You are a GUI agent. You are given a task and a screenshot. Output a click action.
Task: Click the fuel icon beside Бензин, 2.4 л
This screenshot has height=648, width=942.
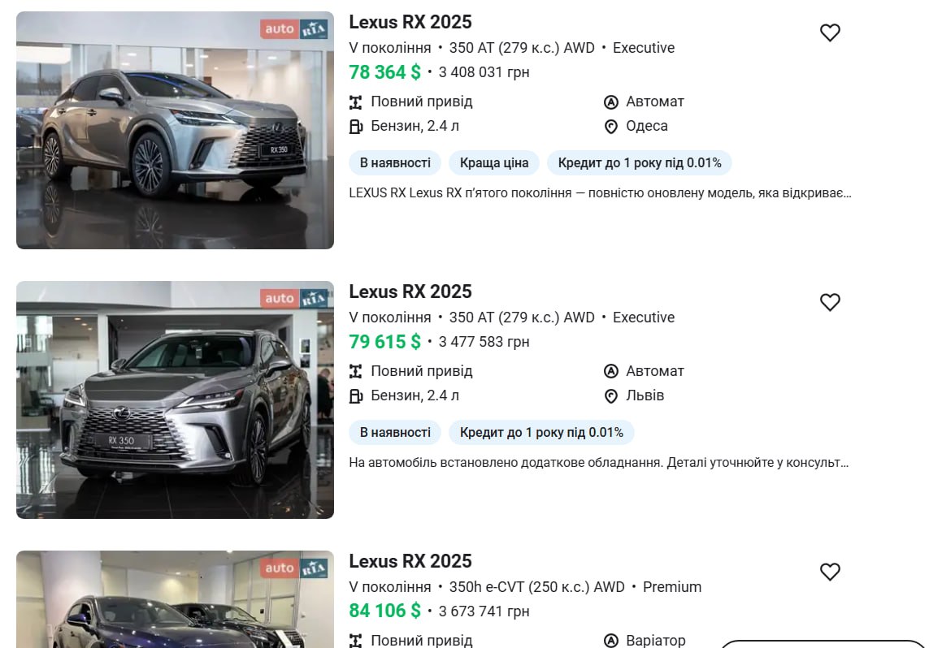pos(356,126)
